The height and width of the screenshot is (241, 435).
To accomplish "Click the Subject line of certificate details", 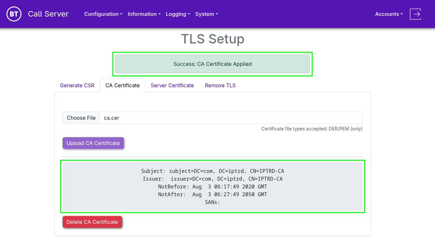I will (x=213, y=171).
